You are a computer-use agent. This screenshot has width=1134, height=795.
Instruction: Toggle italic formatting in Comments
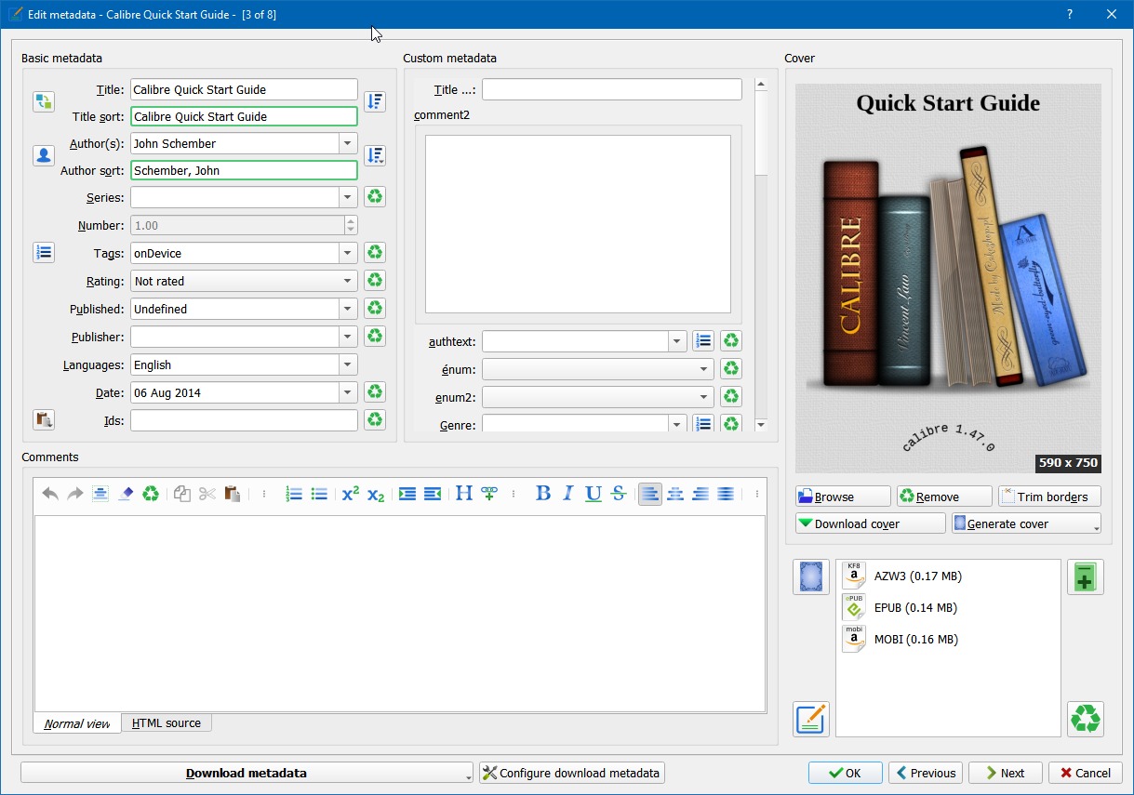(x=567, y=494)
